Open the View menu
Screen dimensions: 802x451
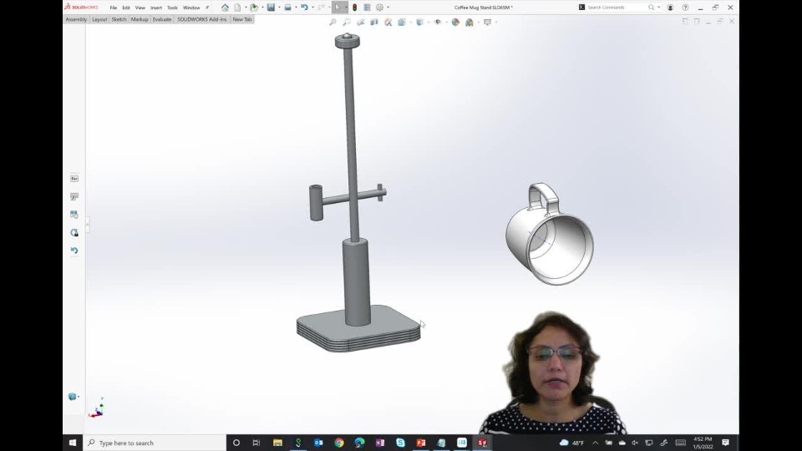tap(140, 8)
